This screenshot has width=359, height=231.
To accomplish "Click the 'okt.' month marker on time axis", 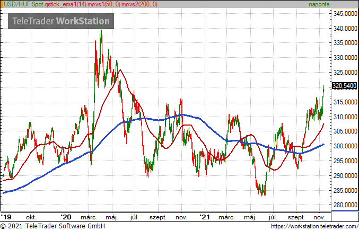I will pos(31,217).
